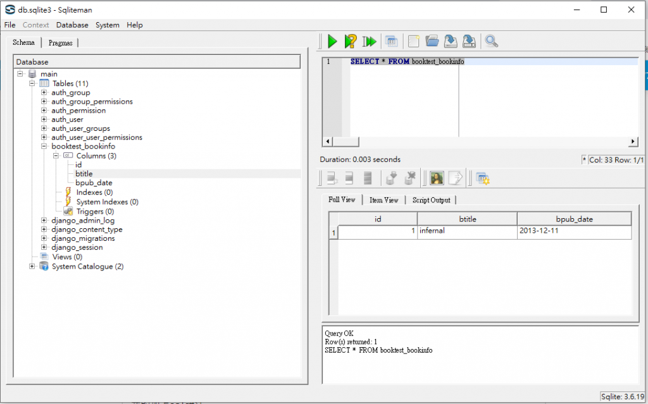Click the export data icon
Viewport: 648px width, 404px height.
[456, 178]
